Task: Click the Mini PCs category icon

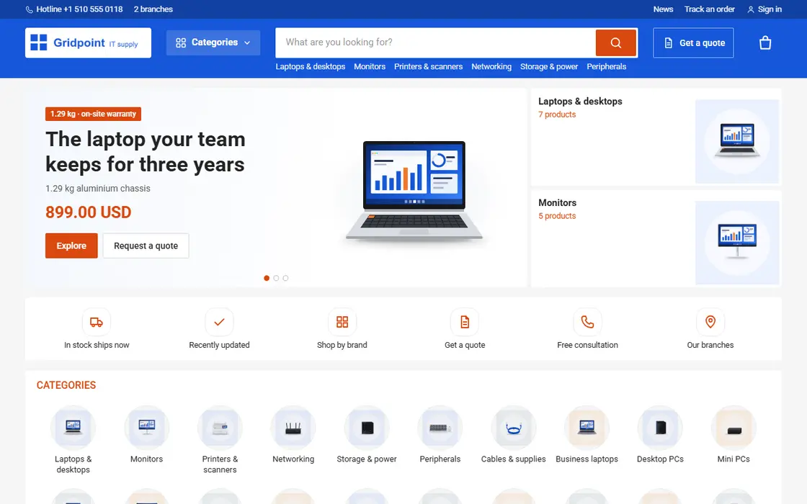Action: pos(734,428)
